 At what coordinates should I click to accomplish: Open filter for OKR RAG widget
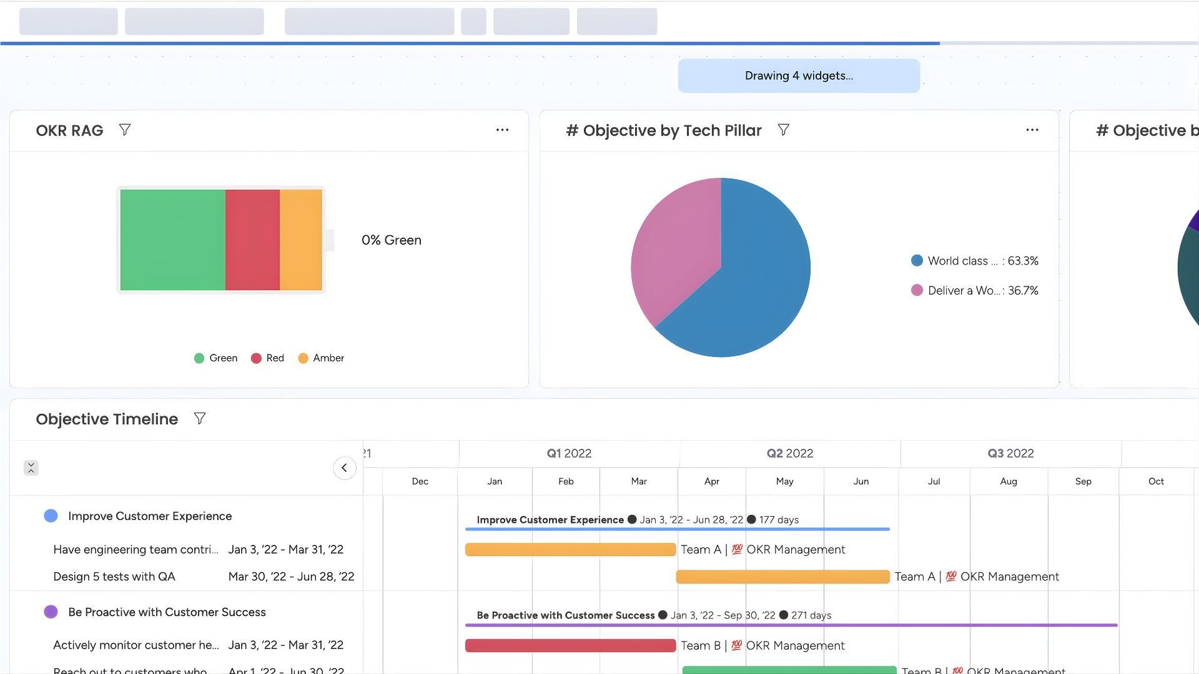[125, 130]
